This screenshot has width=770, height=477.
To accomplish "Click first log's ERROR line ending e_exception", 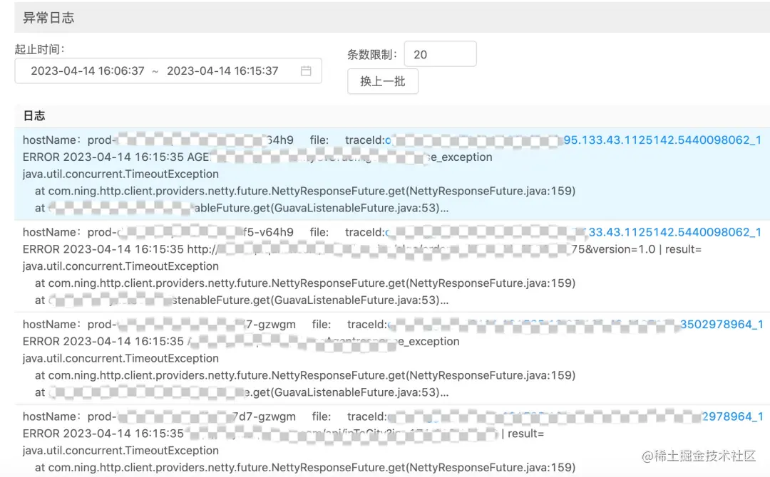I will pos(257,157).
